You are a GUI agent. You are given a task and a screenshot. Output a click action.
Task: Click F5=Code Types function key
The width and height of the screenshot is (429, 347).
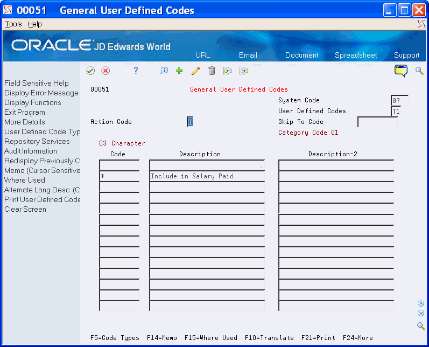pyautogui.click(x=115, y=338)
